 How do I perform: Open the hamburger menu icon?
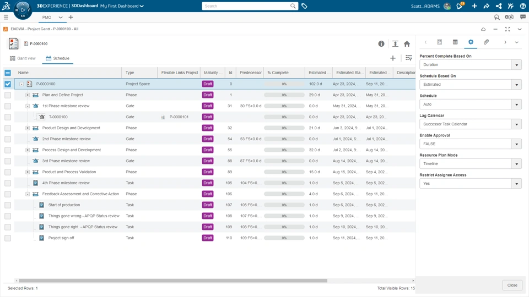pyautogui.click(x=6, y=17)
